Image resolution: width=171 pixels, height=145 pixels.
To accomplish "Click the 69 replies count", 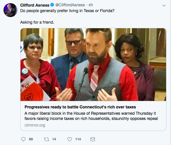I will 31,139.
